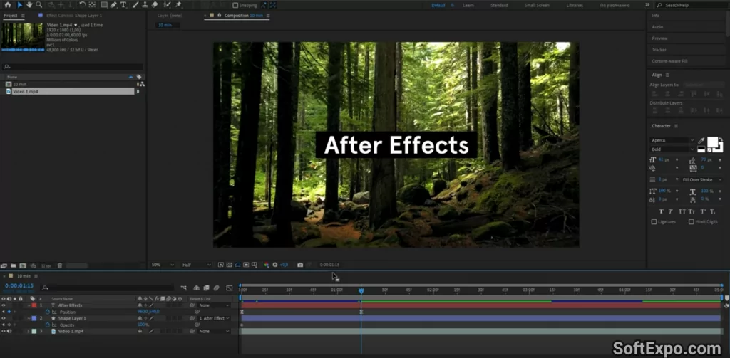Screen dimensions: 730x358
Task: Switch to the Learn workspace
Action: pyautogui.click(x=468, y=5)
